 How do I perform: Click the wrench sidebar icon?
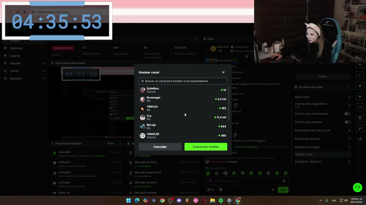click(x=360, y=128)
